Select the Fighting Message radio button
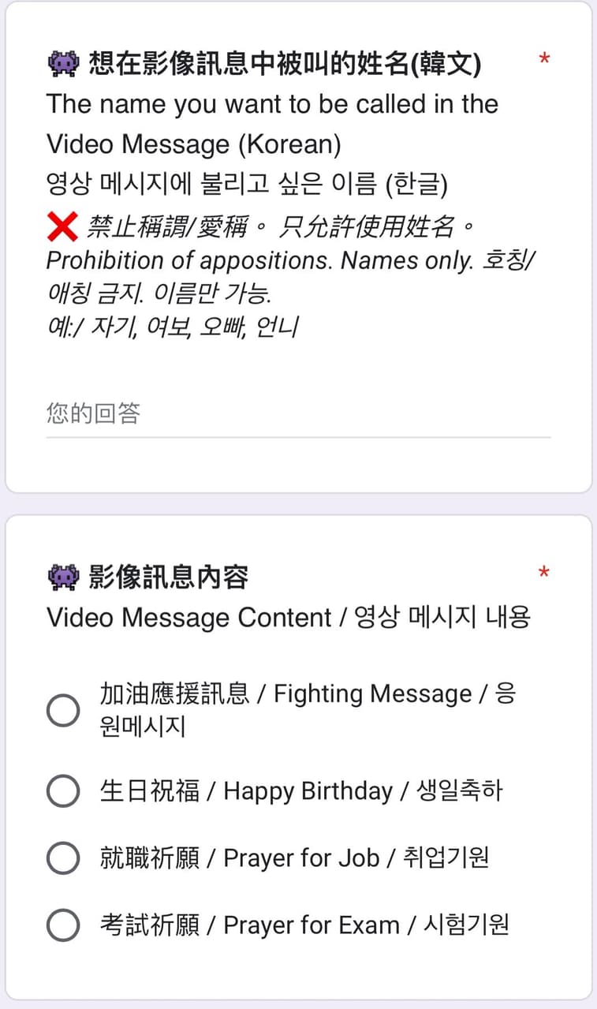Viewport: 597px width, 1009px height. [63, 710]
